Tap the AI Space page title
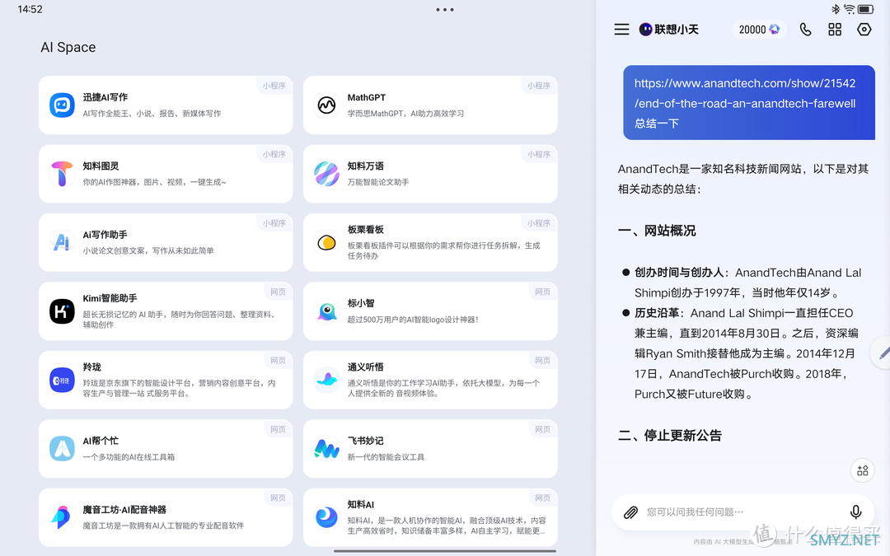890x556 pixels. coord(68,47)
